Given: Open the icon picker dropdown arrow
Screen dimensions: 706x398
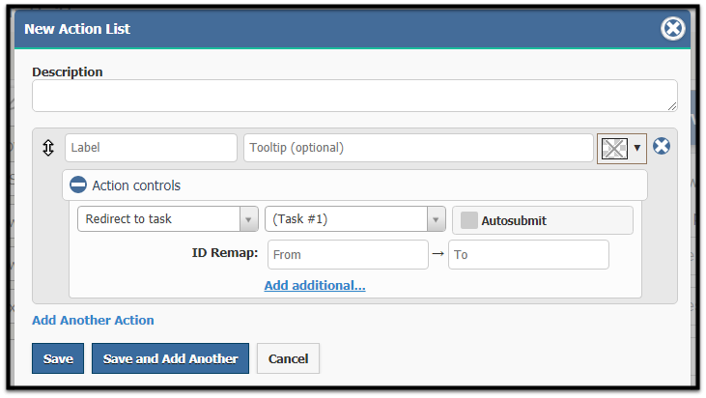Looking at the screenshot, I should pyautogui.click(x=636, y=148).
